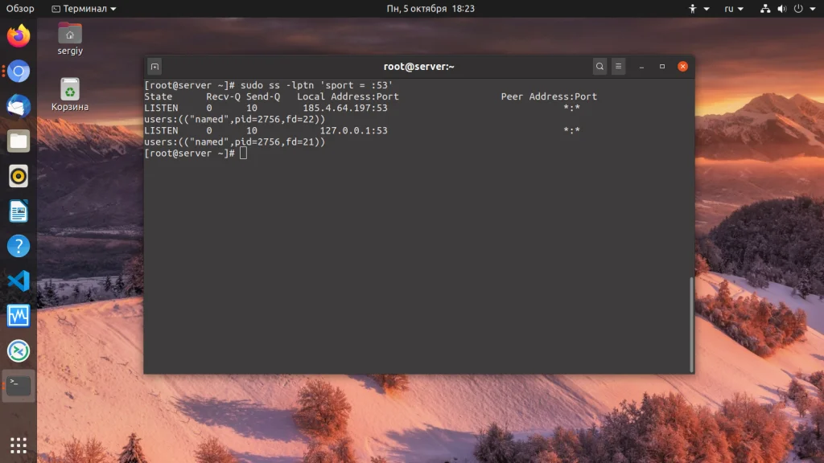Screen dimensions: 824x463
Task: Open the system menu arrow
Action: (813, 9)
